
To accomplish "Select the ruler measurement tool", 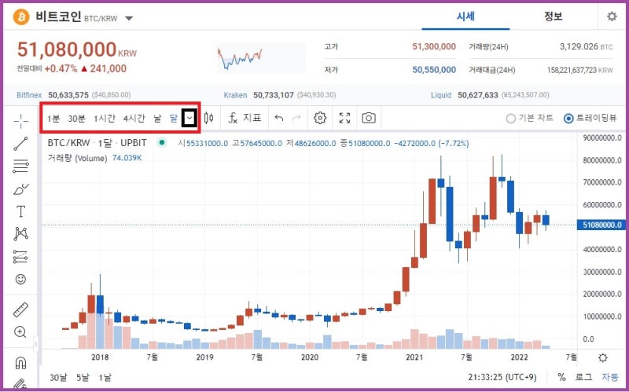I will (21, 310).
